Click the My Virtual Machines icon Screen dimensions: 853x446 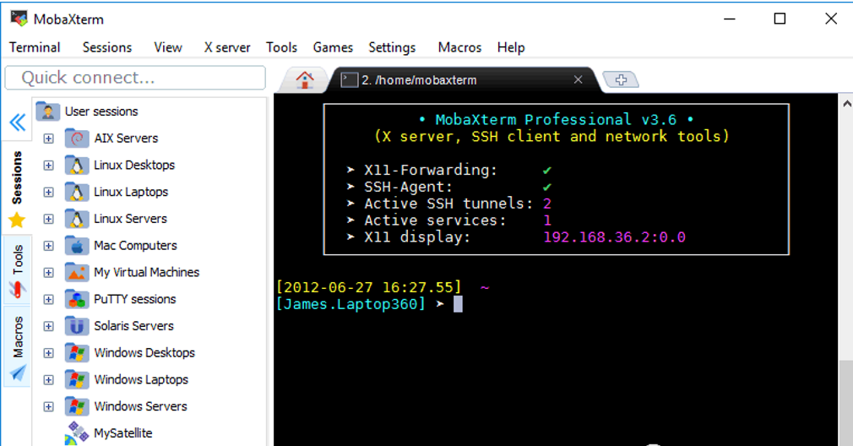tap(78, 273)
